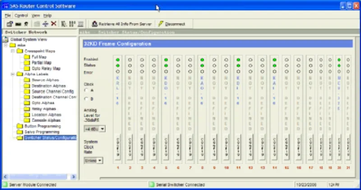This screenshot has width=361, height=190.
Task: Toggle the Enabled indicator for slot 14
Action: pyautogui.click(x=274, y=60)
